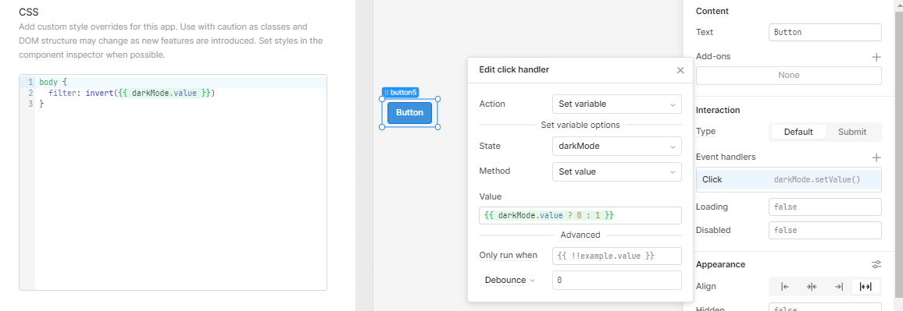This screenshot has height=311, width=903.
Task: Expand the Debounce option chevron
Action: click(532, 281)
